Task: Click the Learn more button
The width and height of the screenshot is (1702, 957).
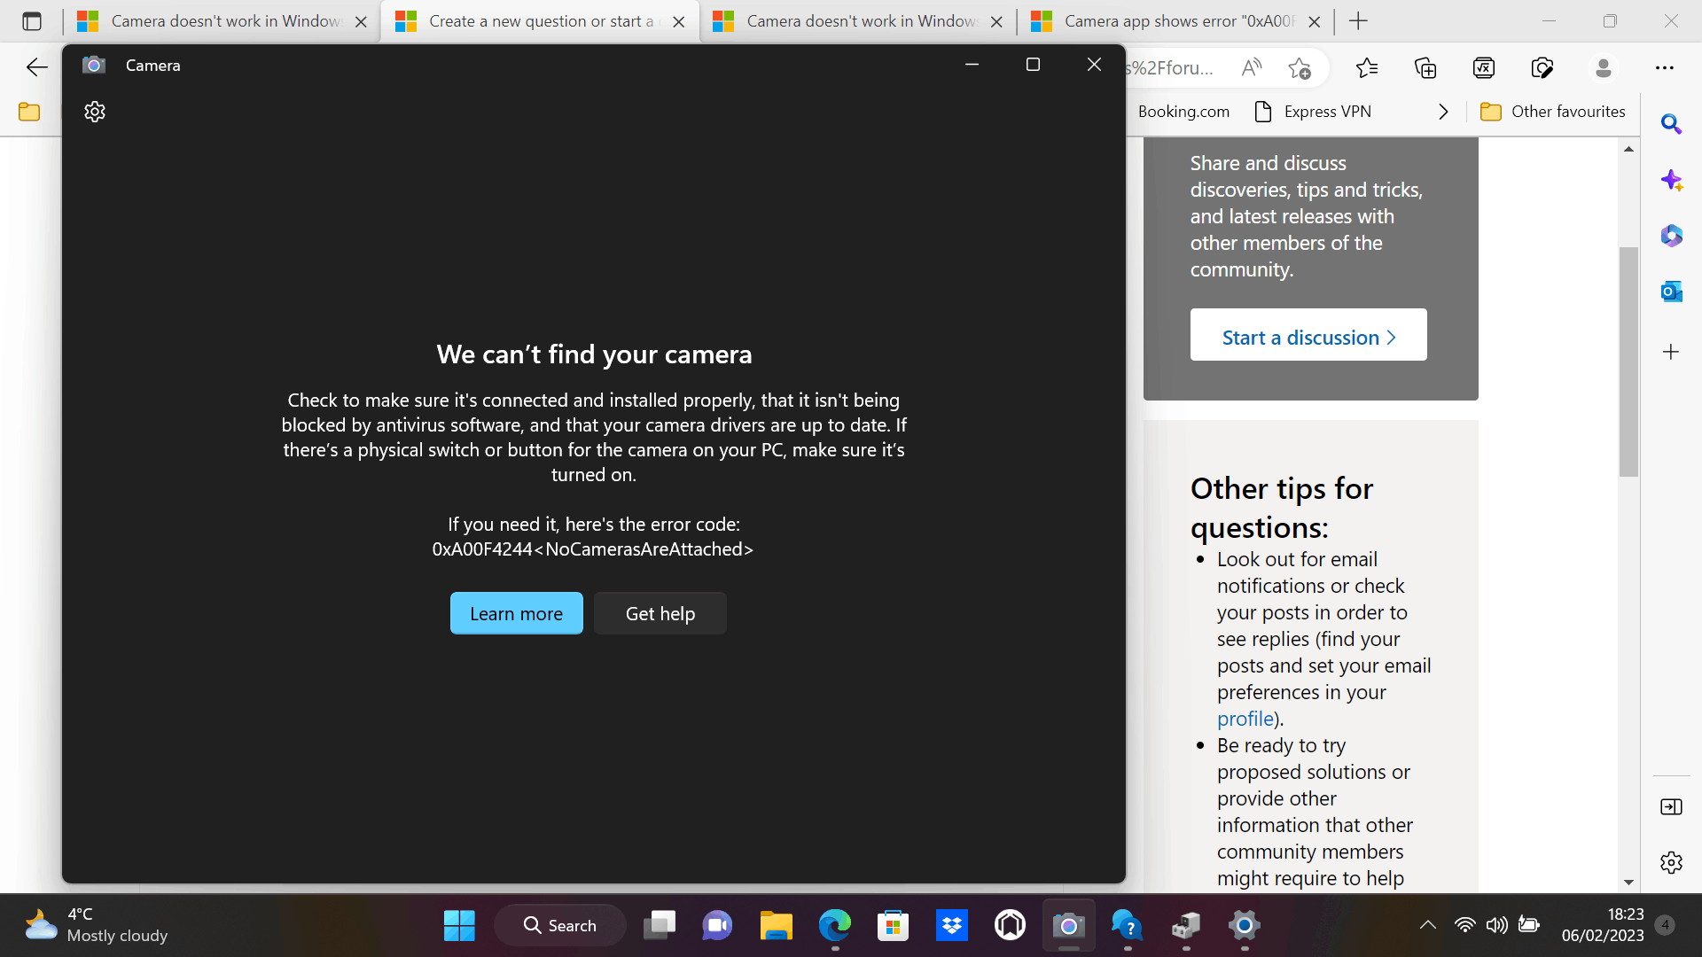Action: [x=517, y=612]
